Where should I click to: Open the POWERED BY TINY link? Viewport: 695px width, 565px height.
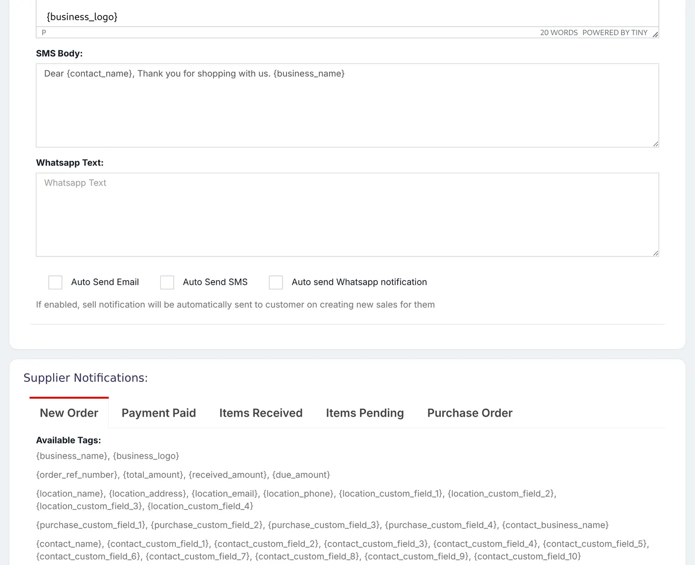(615, 33)
